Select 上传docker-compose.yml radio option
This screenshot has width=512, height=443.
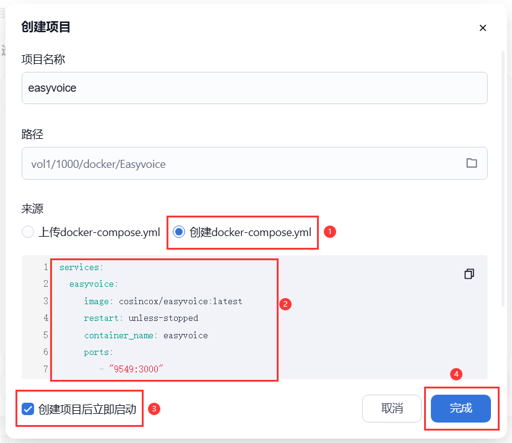[x=28, y=232]
